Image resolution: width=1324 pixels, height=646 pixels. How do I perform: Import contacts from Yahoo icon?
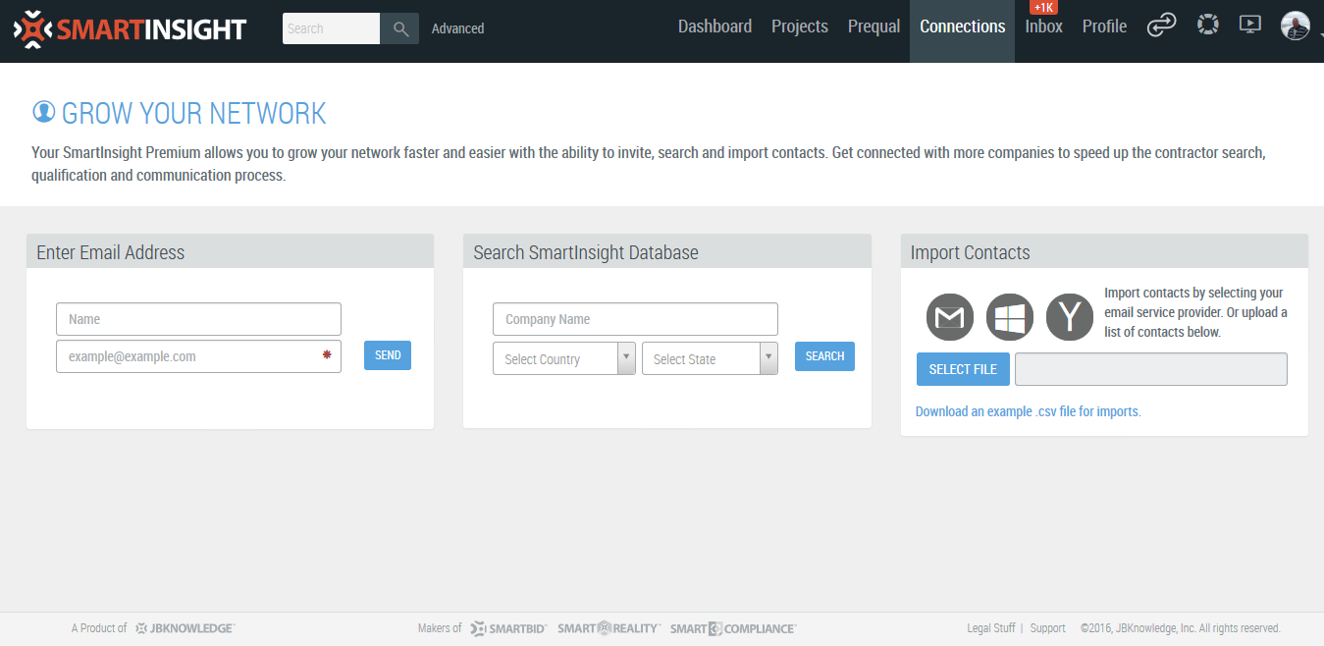point(1070,317)
